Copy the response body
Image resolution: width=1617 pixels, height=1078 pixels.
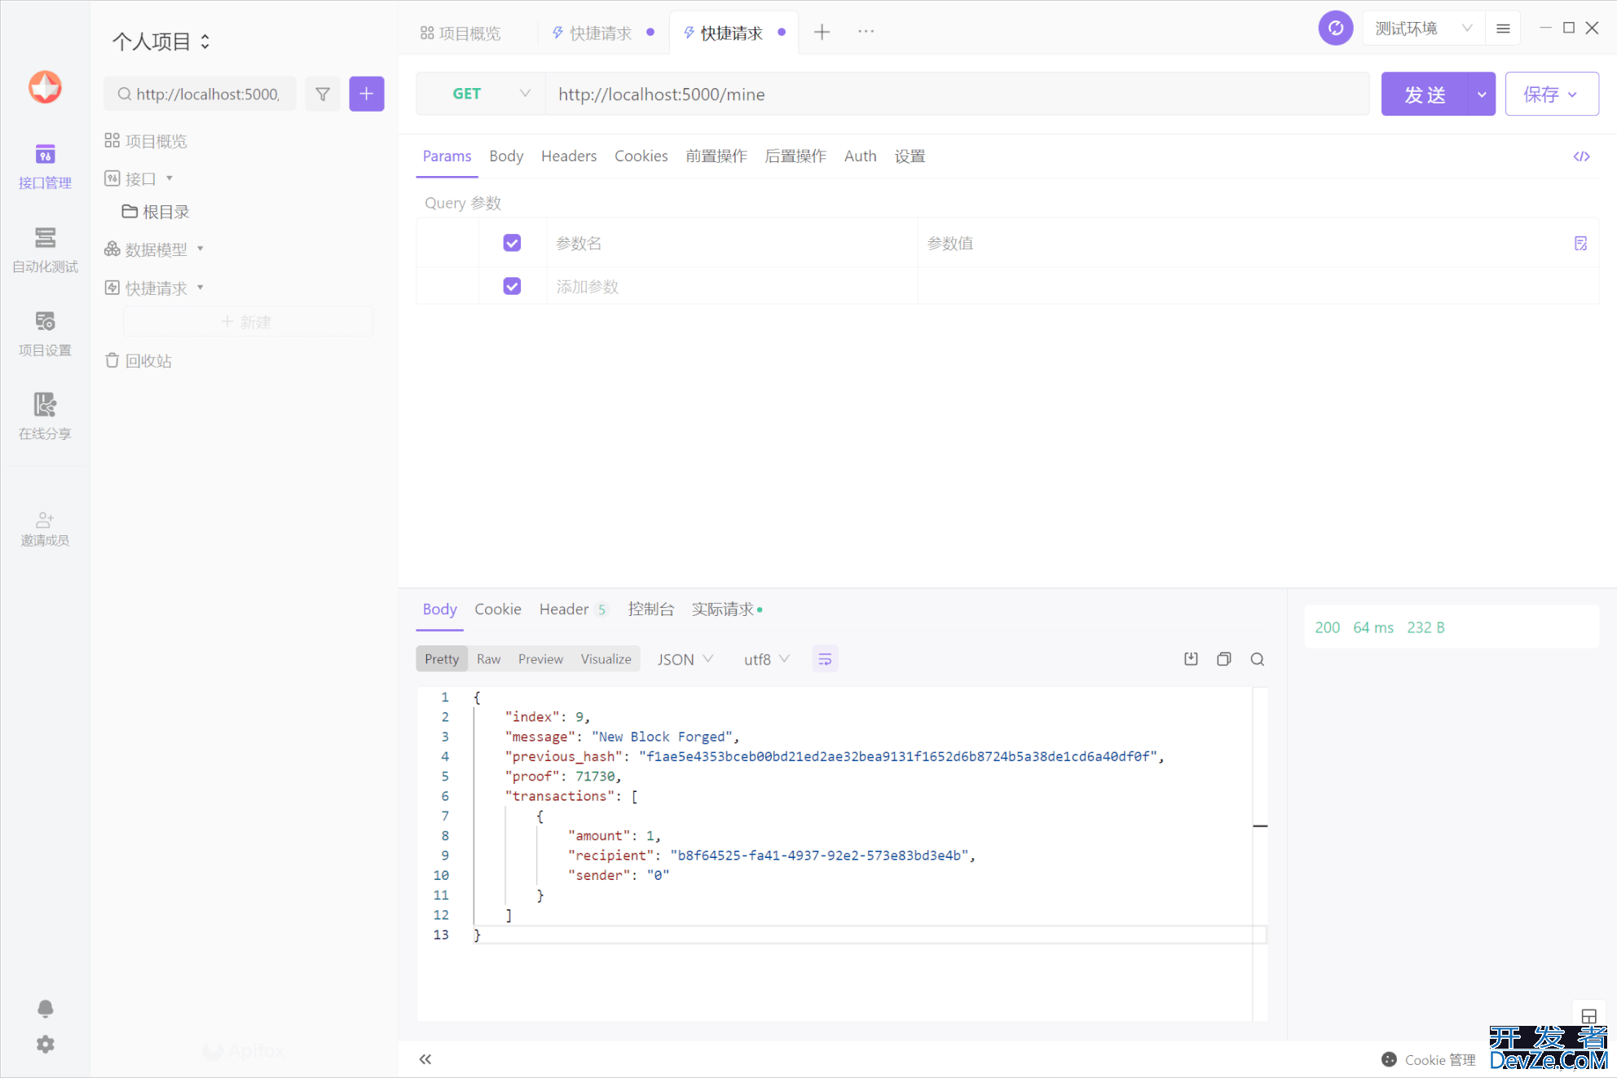(1223, 659)
